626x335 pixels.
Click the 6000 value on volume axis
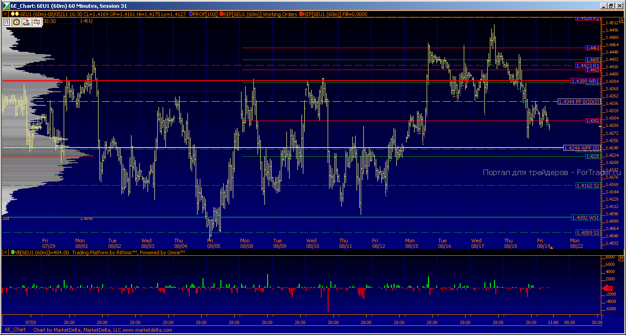pyautogui.click(x=610, y=264)
